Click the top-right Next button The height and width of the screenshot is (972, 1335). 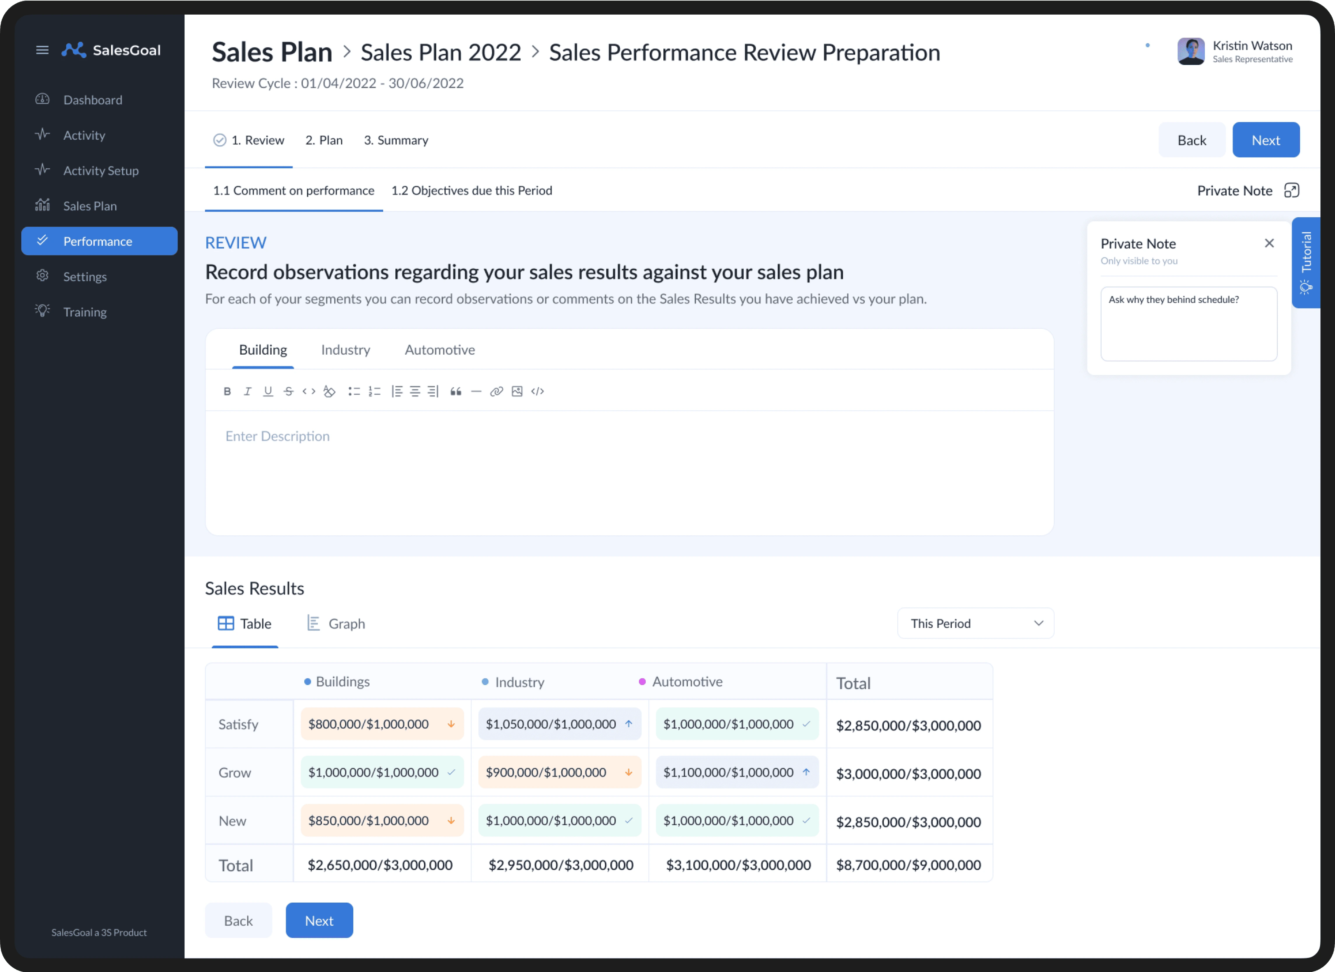tap(1266, 140)
